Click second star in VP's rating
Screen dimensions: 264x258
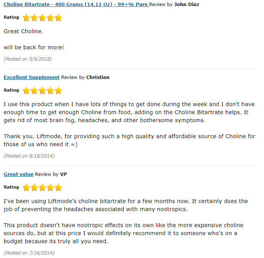coord(34,187)
